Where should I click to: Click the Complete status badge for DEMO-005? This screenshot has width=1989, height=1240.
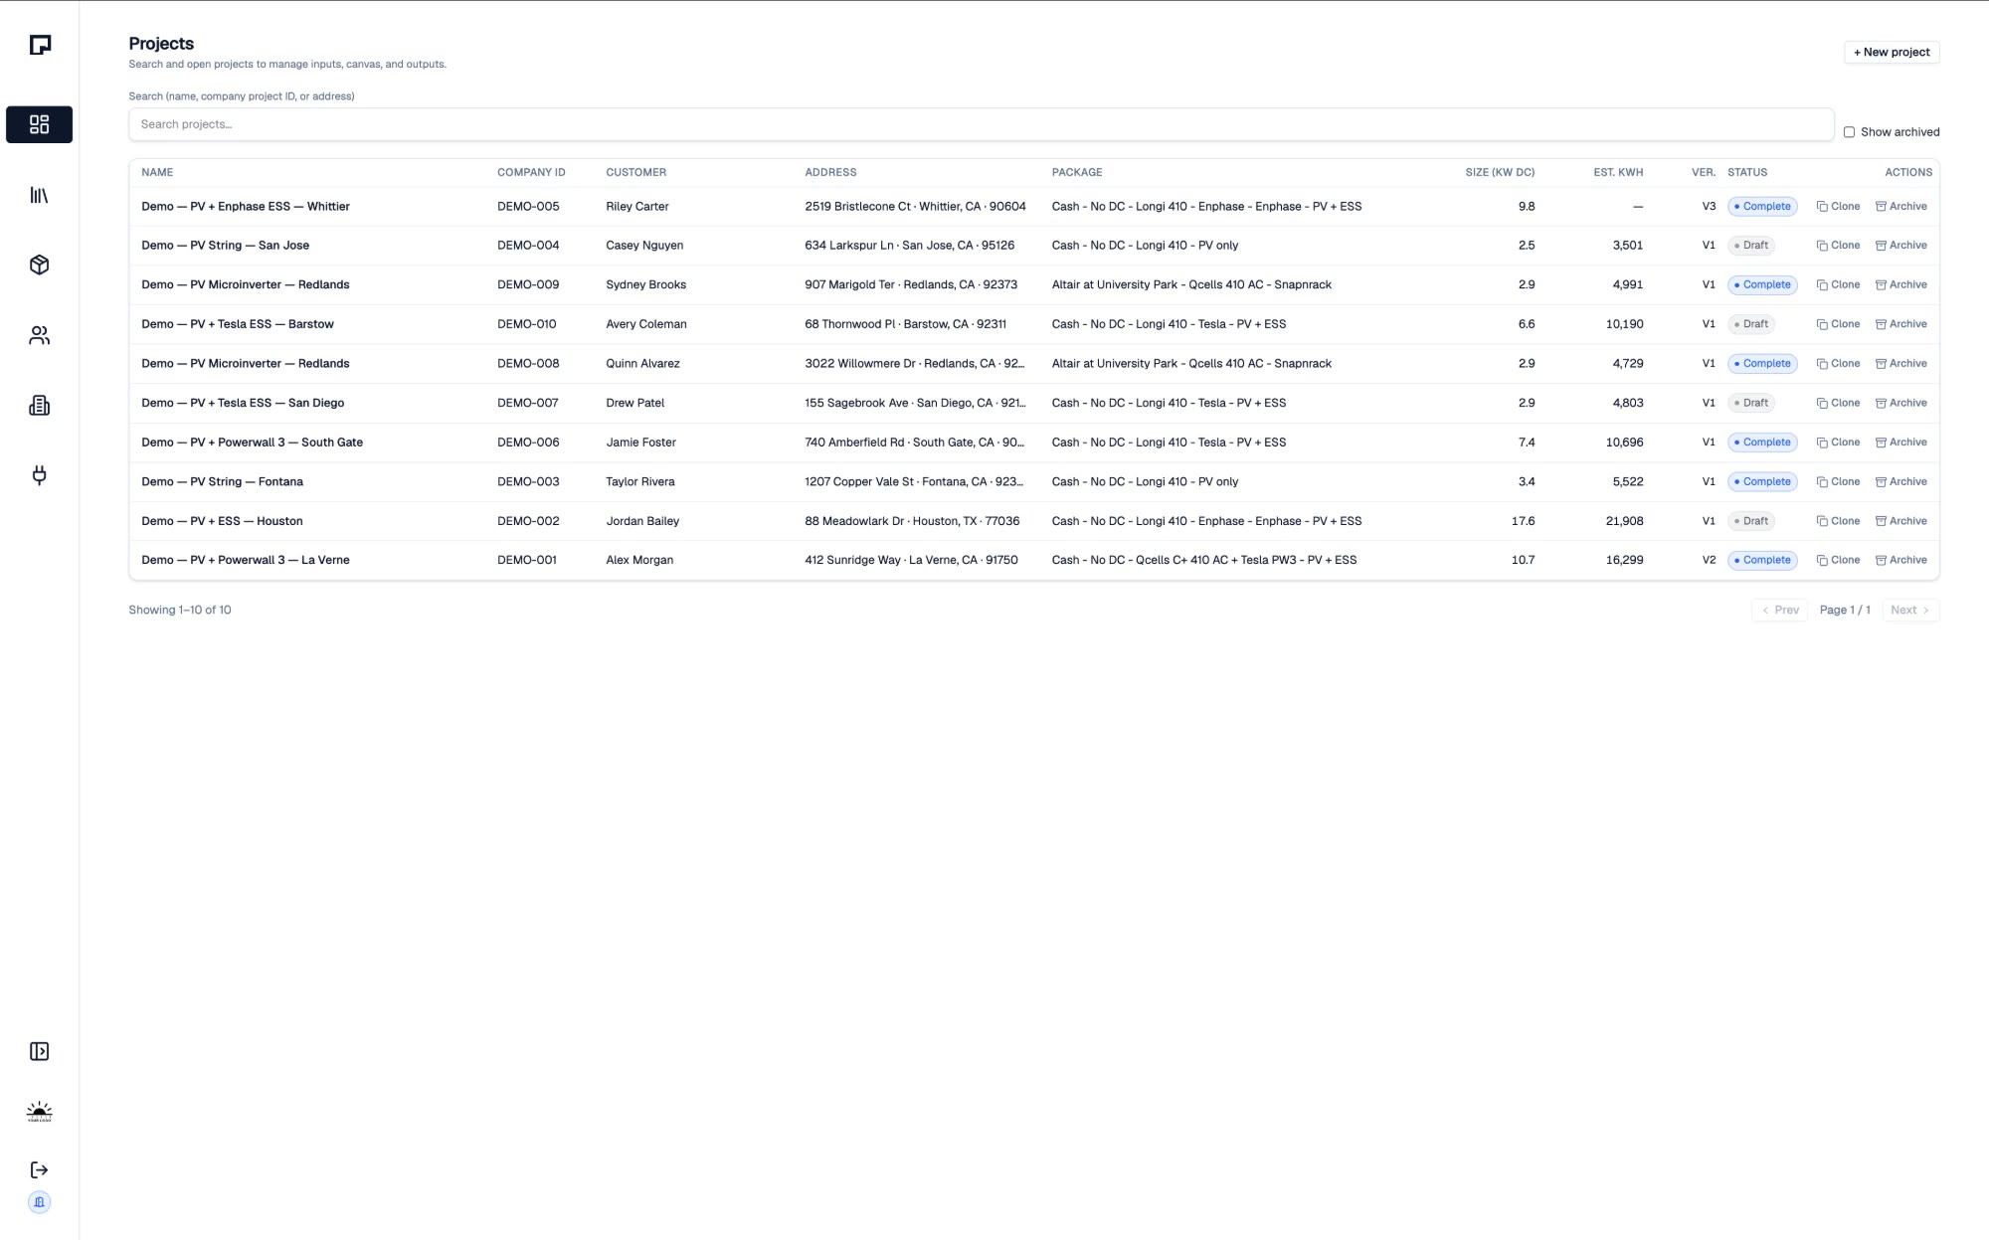[1761, 206]
